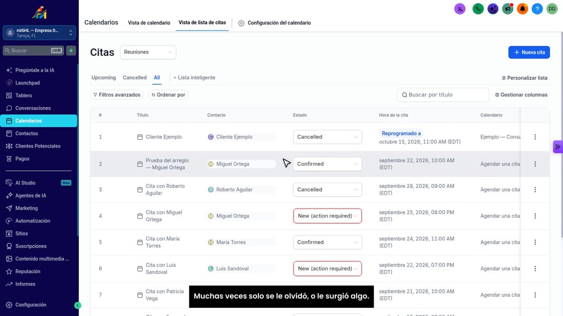Open the purple side panel tab at right edge
Image resolution: width=563 pixels, height=316 pixels.
pos(558,147)
